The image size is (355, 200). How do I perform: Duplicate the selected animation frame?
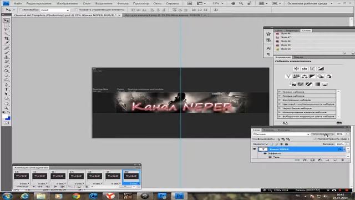(x=79, y=187)
